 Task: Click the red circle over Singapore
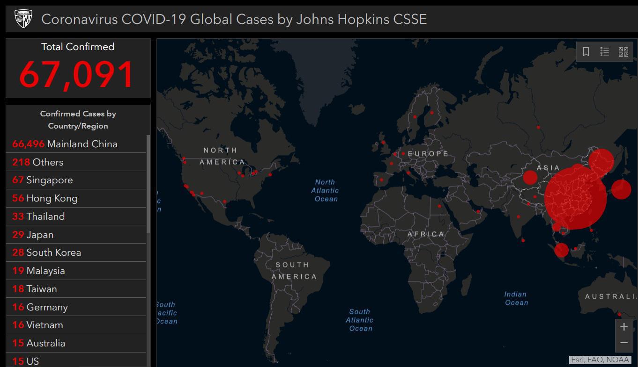pyautogui.click(x=561, y=250)
